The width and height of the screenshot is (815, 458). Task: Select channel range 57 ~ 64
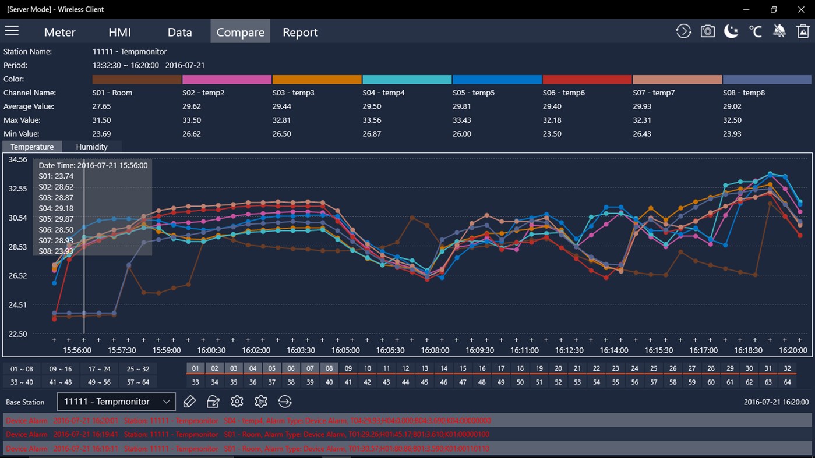click(138, 382)
